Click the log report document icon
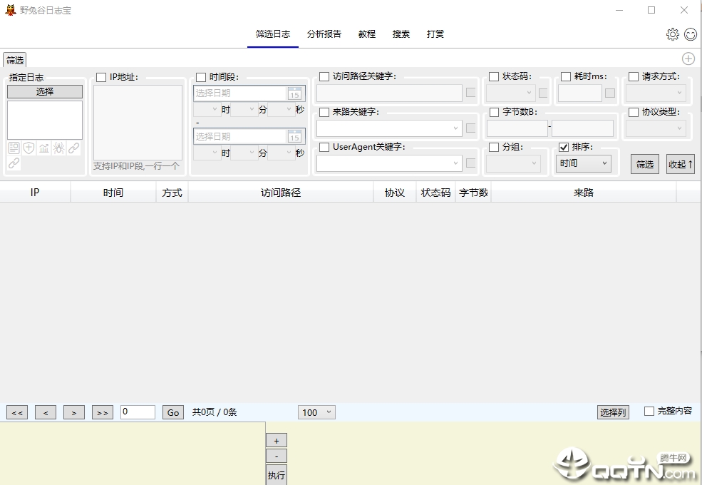Viewport: 702px width, 485px height. tap(14, 148)
